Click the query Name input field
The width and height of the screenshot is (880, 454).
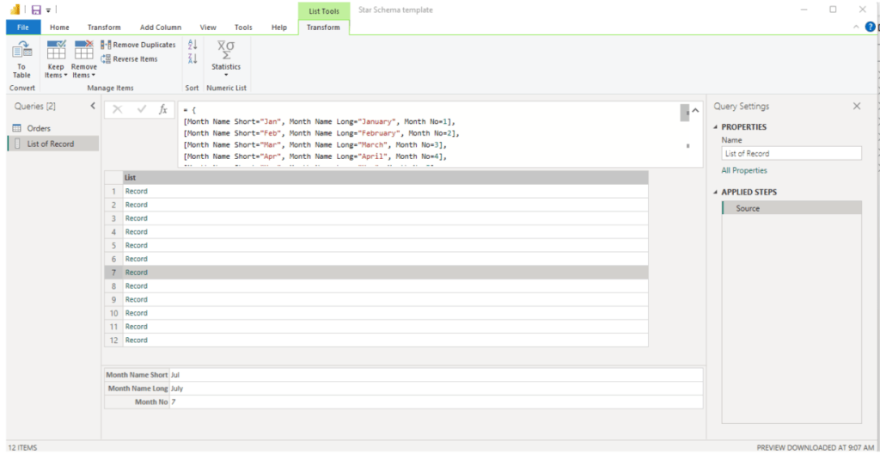coord(791,153)
